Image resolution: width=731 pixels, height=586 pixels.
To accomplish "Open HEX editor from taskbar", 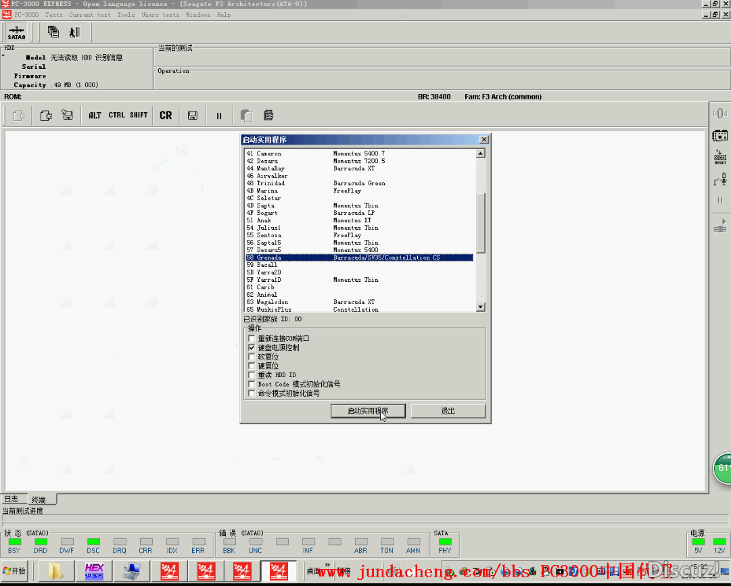I will click(94, 571).
